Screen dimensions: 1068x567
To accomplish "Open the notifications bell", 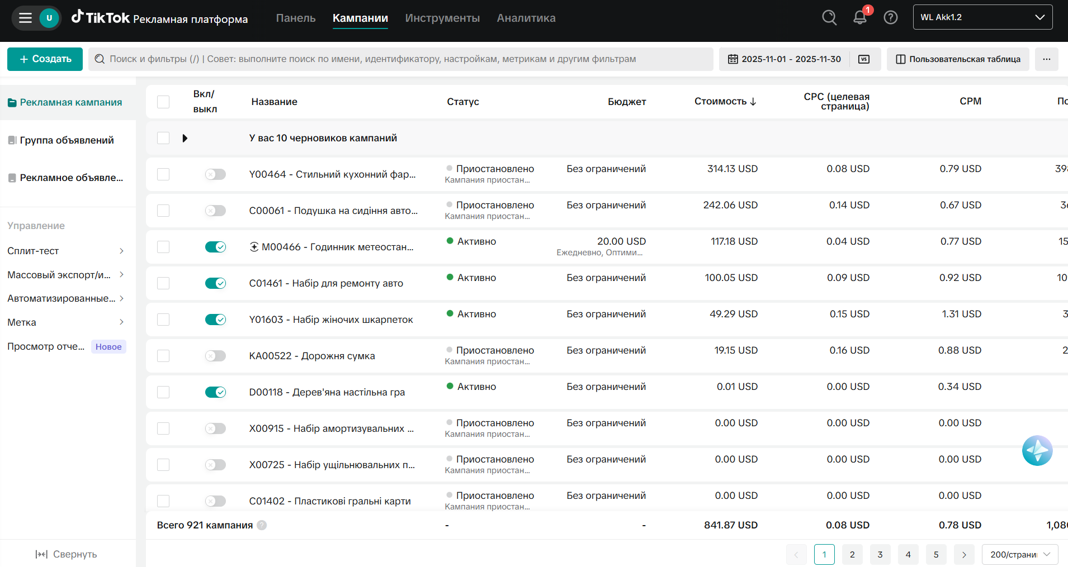I will (x=860, y=18).
